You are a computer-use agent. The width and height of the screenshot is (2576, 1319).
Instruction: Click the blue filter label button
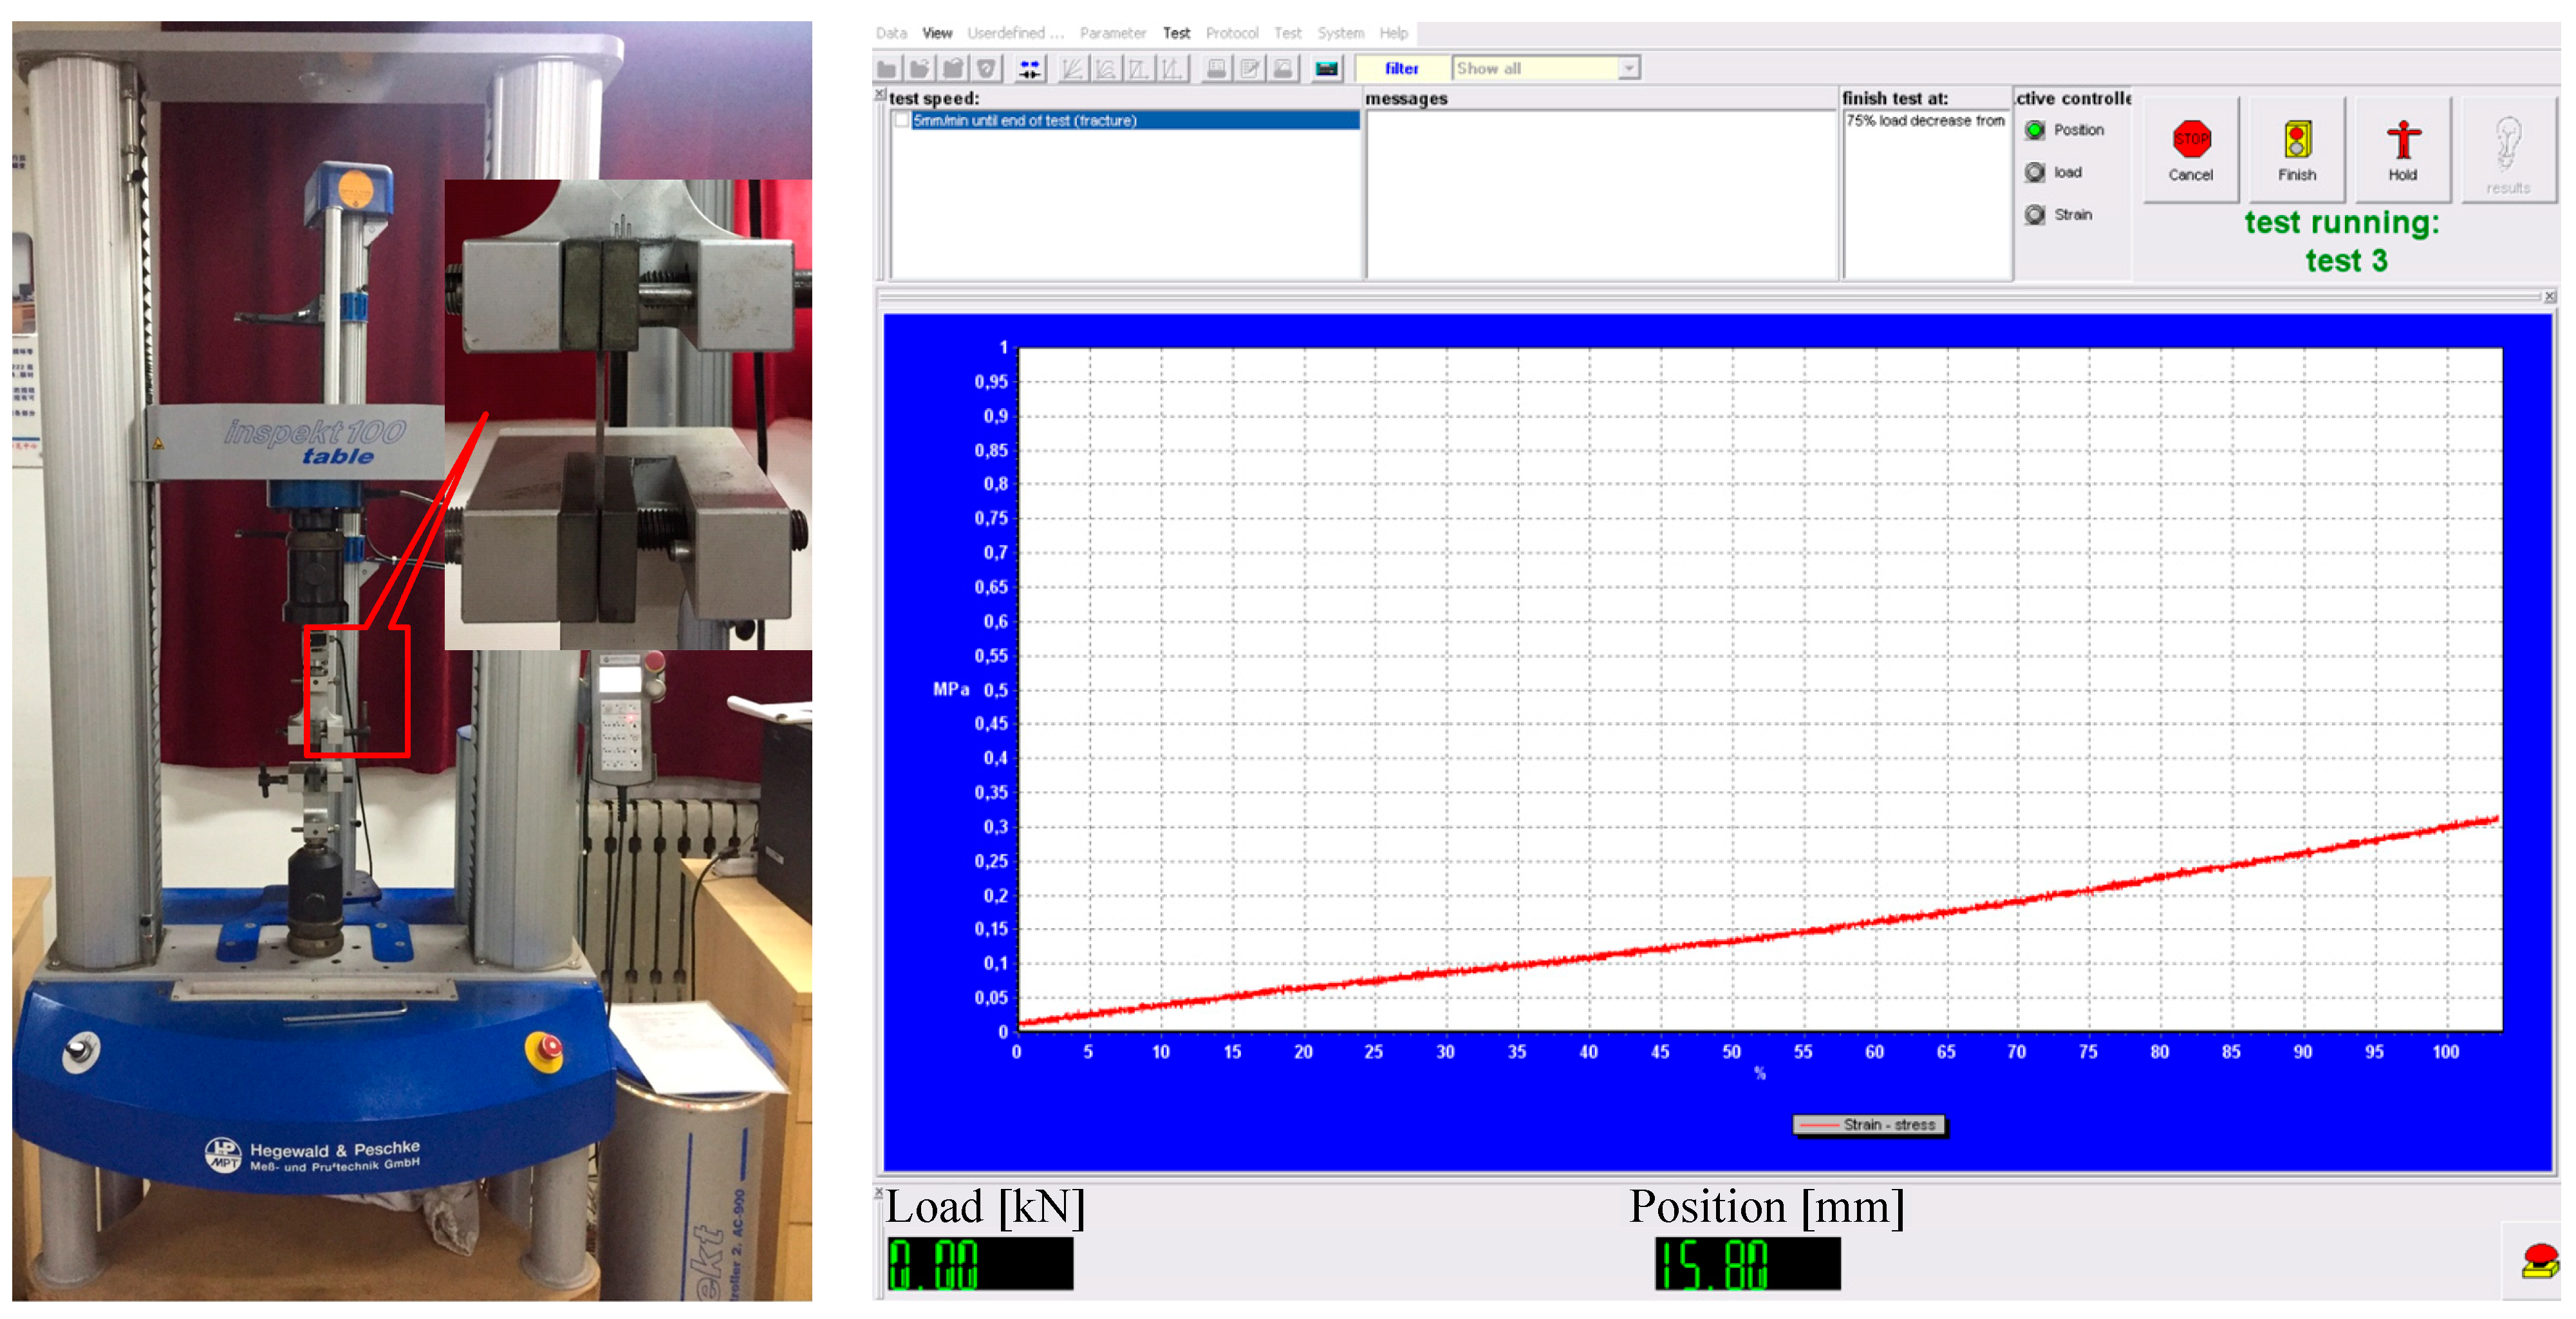1401,69
